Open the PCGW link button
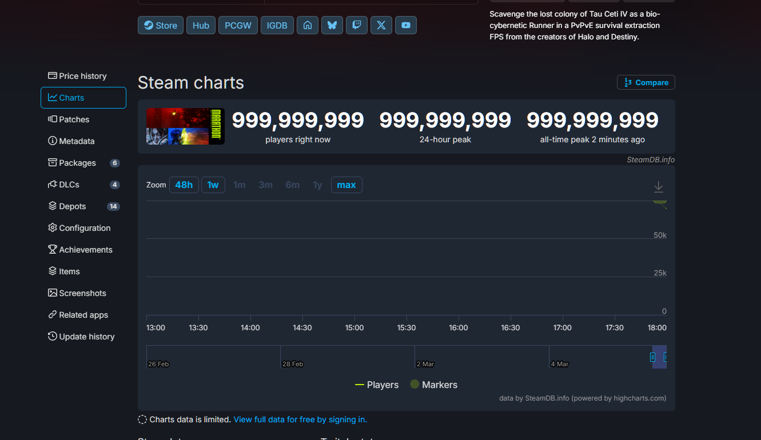The image size is (761, 440). 238,25
